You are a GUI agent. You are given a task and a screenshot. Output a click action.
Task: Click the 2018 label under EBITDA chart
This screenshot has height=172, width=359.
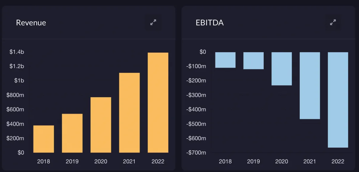point(225,162)
